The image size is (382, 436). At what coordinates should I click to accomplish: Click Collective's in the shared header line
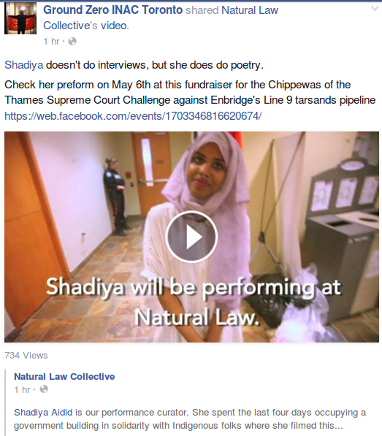tap(70, 26)
